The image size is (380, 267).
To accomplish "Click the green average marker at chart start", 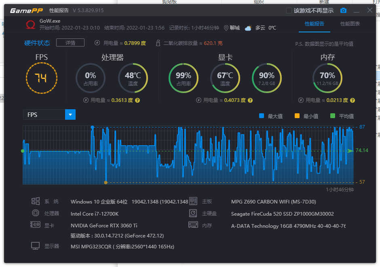I will tap(23, 151).
